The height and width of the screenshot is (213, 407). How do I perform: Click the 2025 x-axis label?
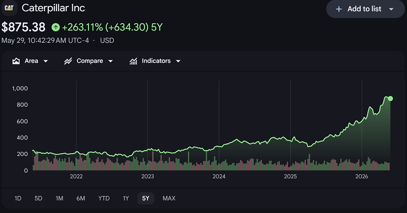coord(290,176)
